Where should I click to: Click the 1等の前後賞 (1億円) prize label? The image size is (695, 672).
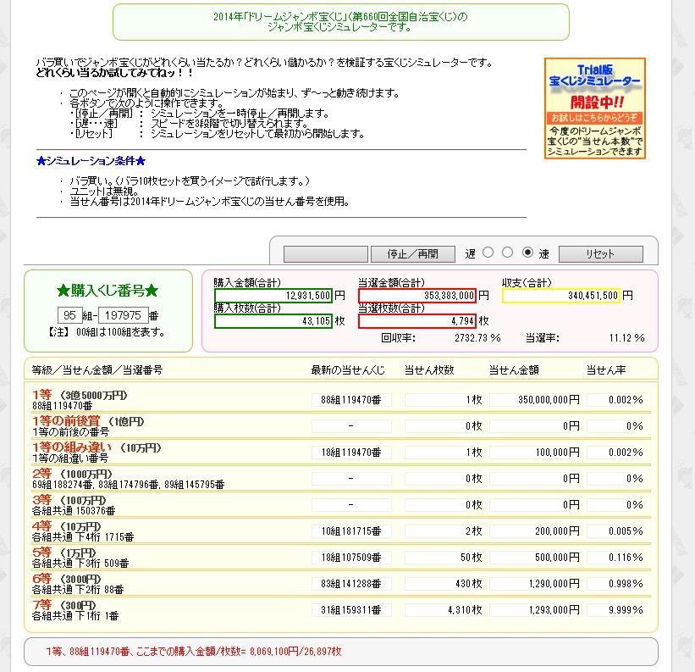[88, 420]
